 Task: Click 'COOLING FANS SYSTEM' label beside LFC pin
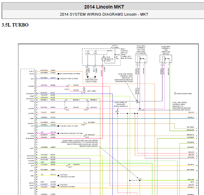pyautogui.click(x=68, y=126)
